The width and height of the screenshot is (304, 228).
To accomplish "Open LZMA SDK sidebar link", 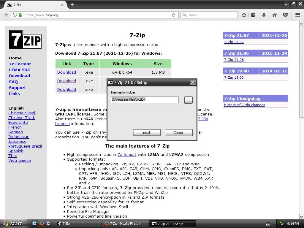I will tap(20, 70).
